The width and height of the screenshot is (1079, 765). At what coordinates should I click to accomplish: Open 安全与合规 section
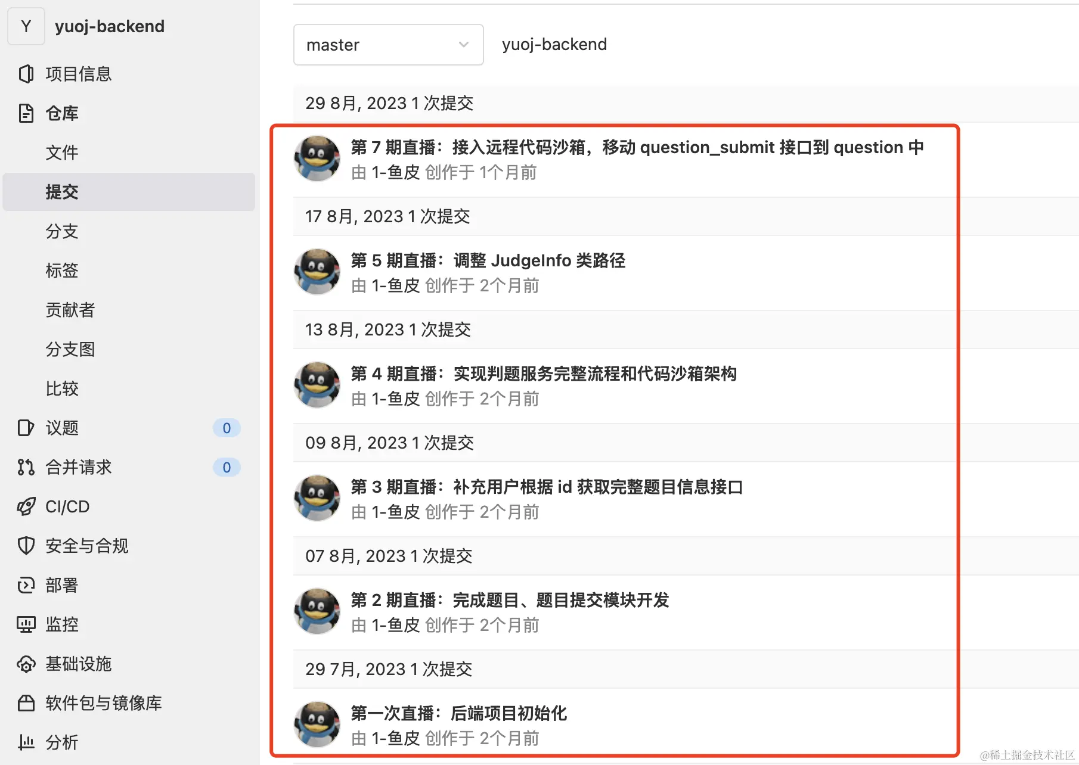87,546
